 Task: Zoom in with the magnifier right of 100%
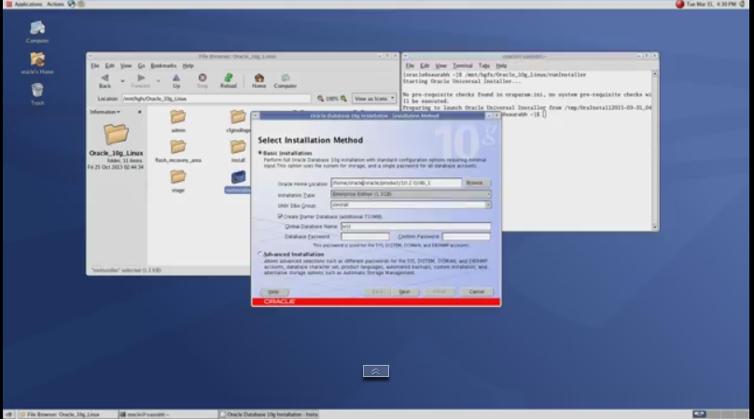[343, 99]
